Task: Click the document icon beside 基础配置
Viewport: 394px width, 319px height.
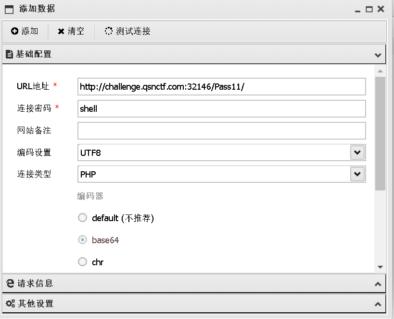Action: coord(10,54)
